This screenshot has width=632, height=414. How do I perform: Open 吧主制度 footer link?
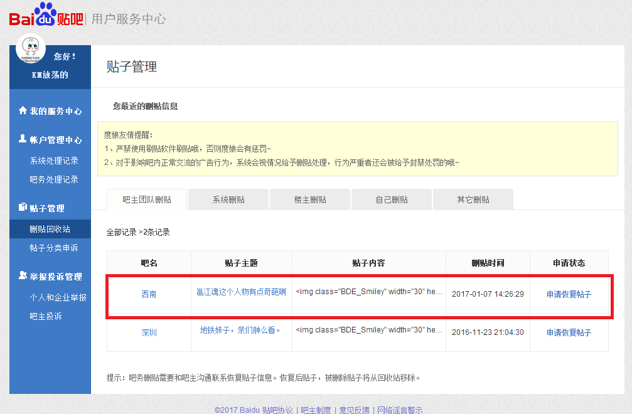316,410
